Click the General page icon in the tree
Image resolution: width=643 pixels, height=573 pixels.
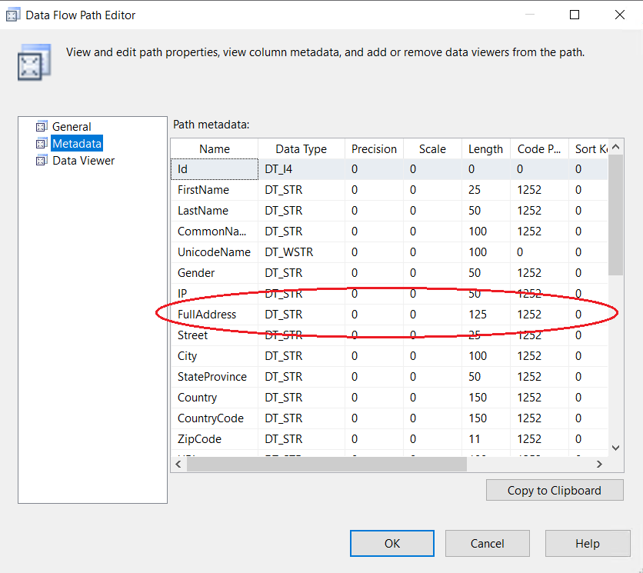42,127
